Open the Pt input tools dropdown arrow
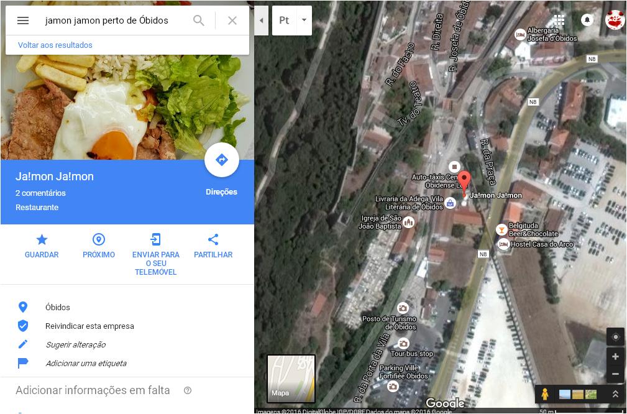The height and width of the screenshot is (414, 627). [x=304, y=21]
